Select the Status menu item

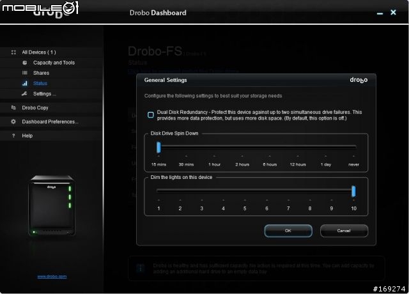(40, 83)
